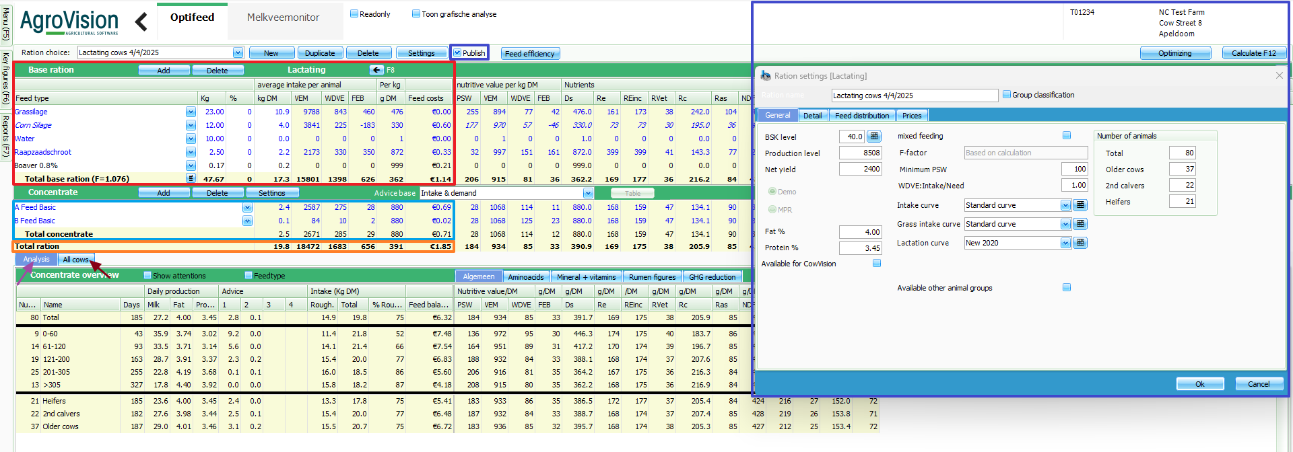Open the Prices tab in Ration settings
Screen dimensions: 1293x452
[912, 115]
